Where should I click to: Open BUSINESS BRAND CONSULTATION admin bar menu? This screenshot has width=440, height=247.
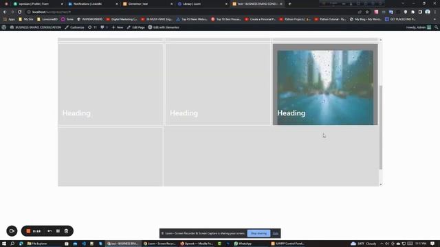(36, 27)
